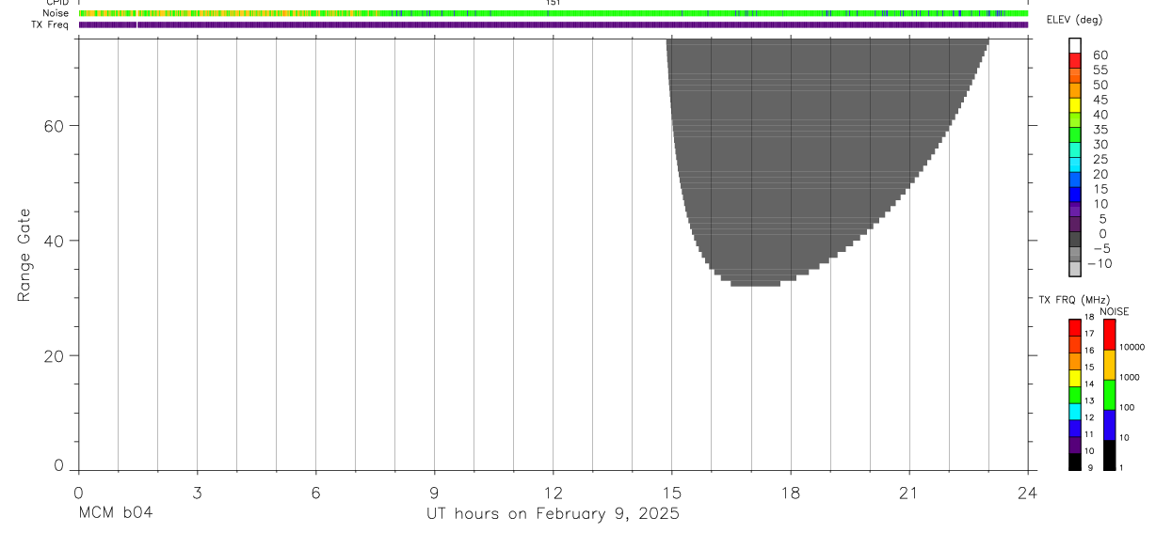The image size is (1156, 533).
Task: Click the '-10' label on ELEV colorbar
Action: click(1099, 263)
